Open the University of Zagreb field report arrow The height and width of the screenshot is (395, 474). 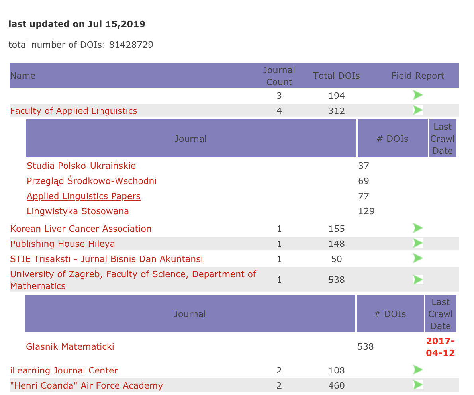pos(418,280)
